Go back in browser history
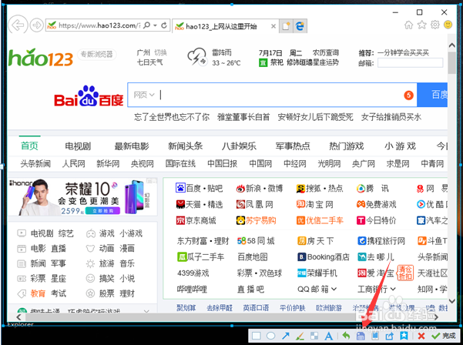The width and height of the screenshot is (463, 345). 18,25
